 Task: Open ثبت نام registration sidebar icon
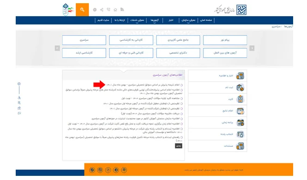click(240, 88)
